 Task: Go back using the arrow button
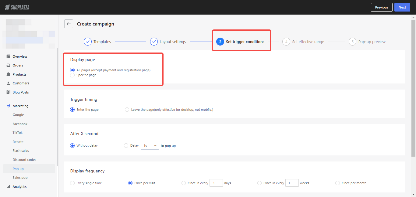pyautogui.click(x=69, y=24)
